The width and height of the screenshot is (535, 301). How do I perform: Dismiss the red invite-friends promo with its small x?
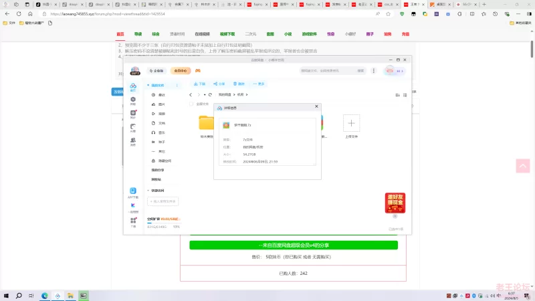point(395,216)
